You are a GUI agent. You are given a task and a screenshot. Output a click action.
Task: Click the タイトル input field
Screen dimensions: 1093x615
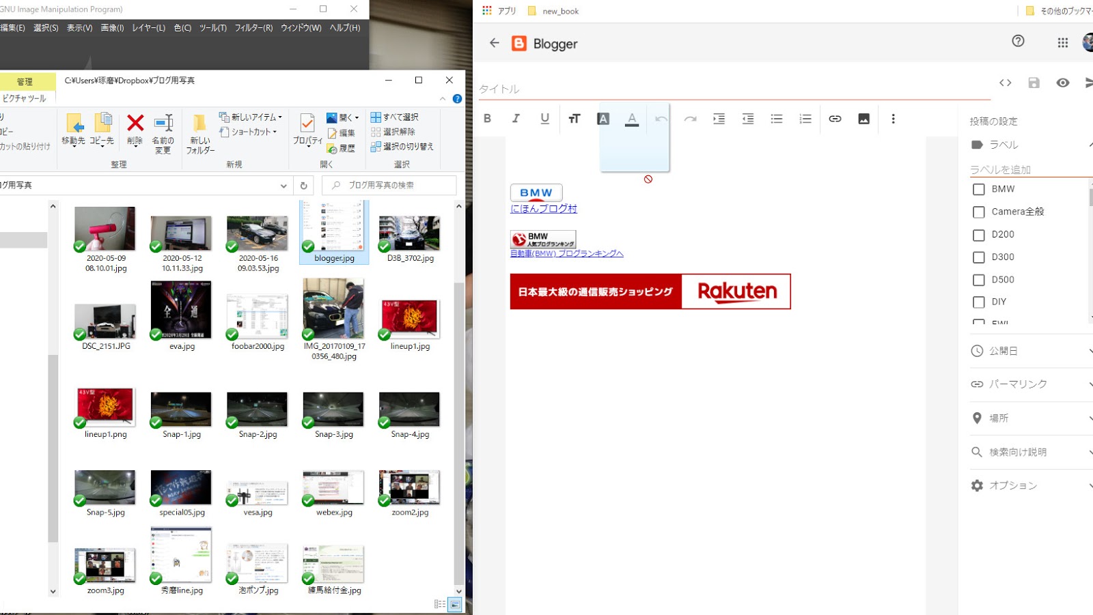[x=734, y=89]
